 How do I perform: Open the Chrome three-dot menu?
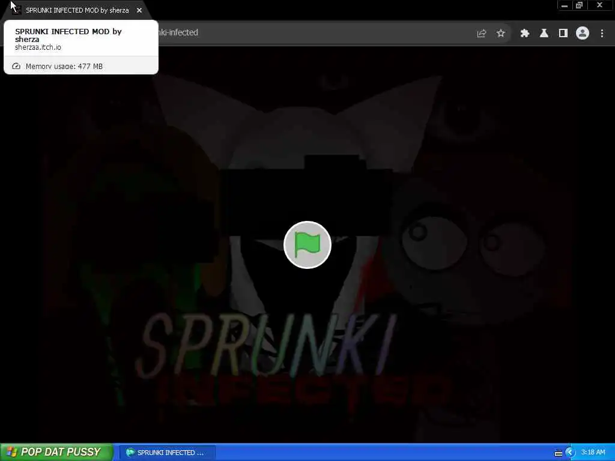pos(602,34)
